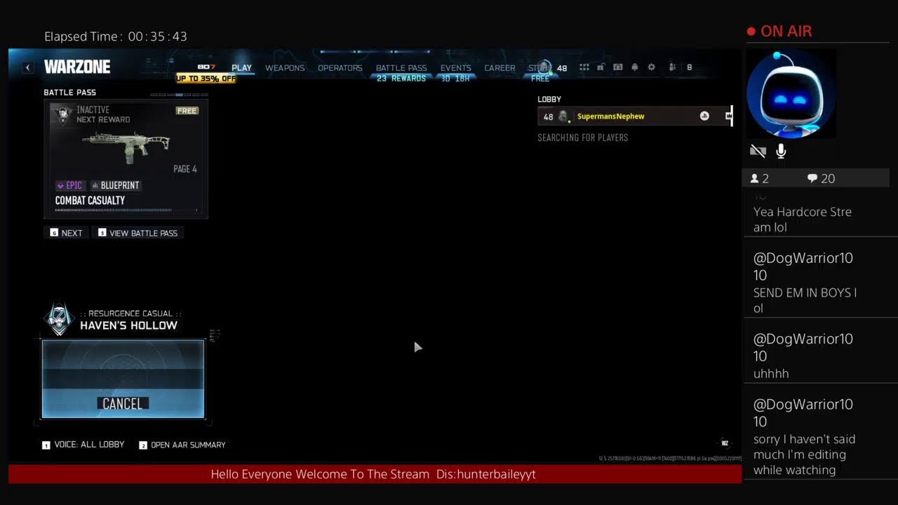Click the WZ logo at bottom right
The image size is (898, 505).
coord(725,443)
